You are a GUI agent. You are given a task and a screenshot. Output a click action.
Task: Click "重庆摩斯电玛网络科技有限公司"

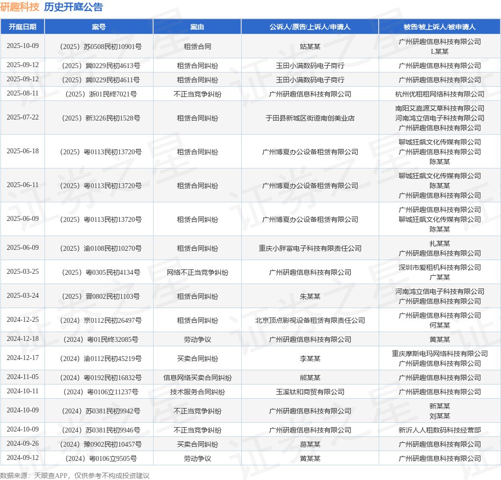pyautogui.click(x=440, y=354)
